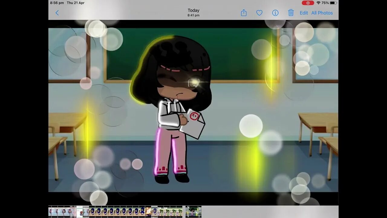Show photo info with the circled i icon
Viewport: 387px width, 218px height.
coord(275,13)
